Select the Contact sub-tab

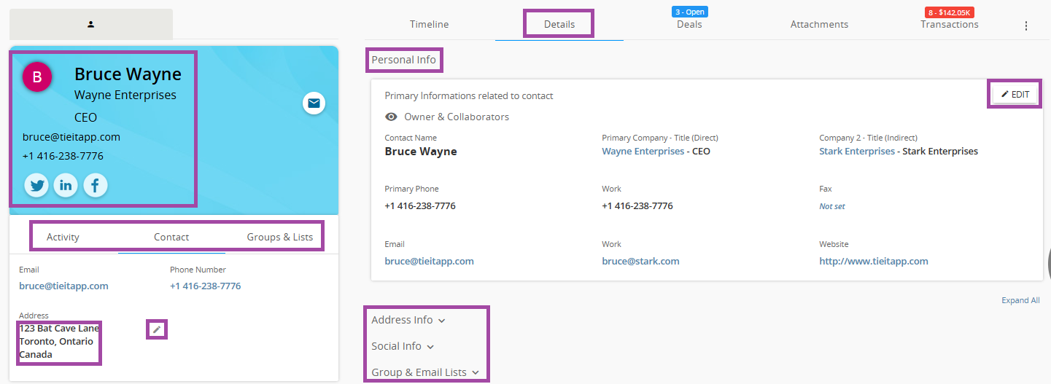171,237
